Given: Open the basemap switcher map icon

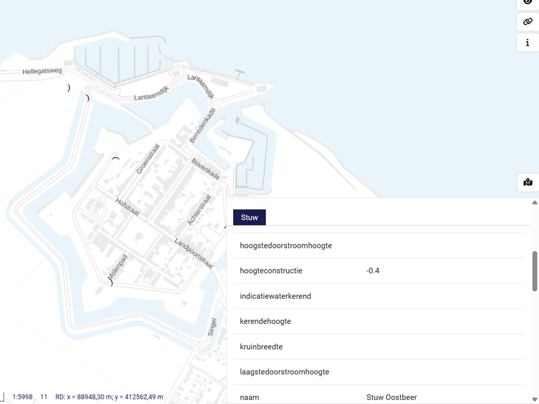Looking at the screenshot, I should click(x=528, y=182).
